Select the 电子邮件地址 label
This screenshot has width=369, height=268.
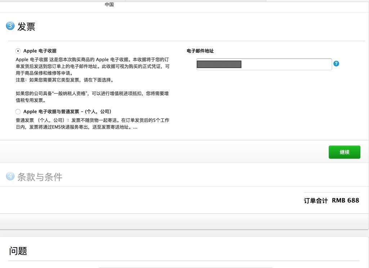click(x=200, y=51)
